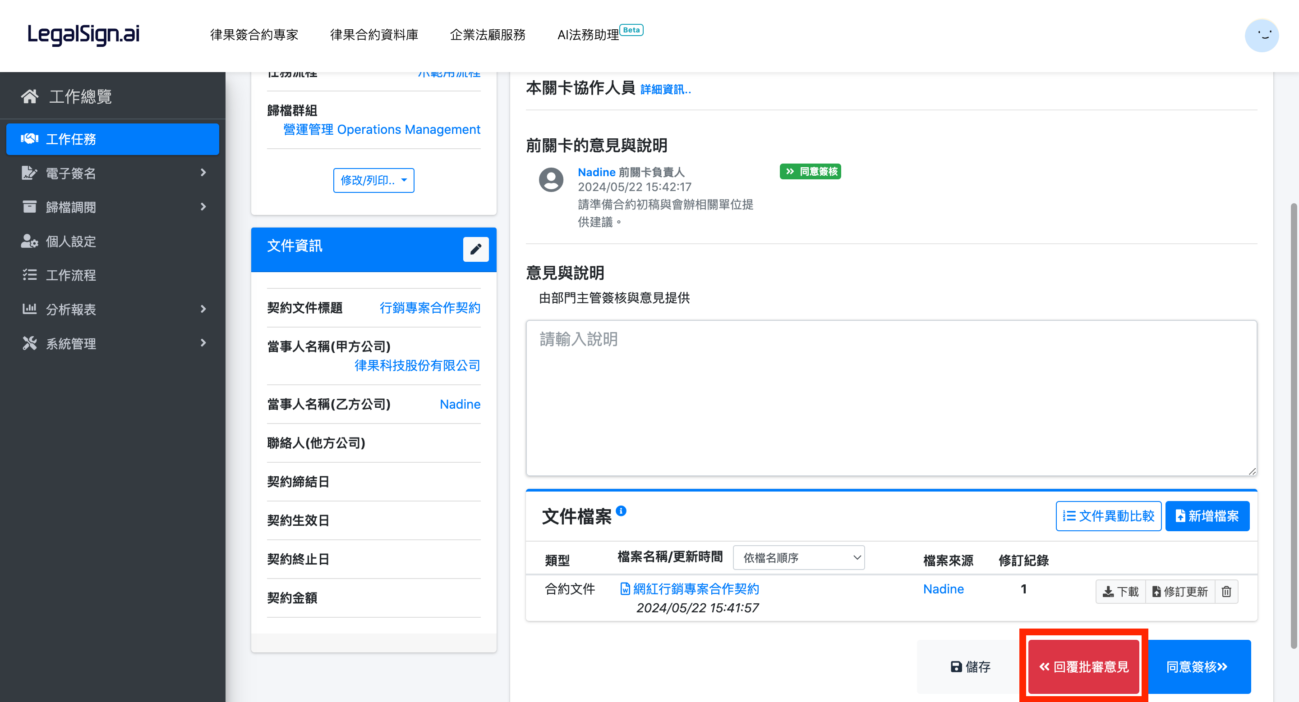
Task: Click the timestamp 2024/05/22 15:41:57
Action: pos(697,608)
